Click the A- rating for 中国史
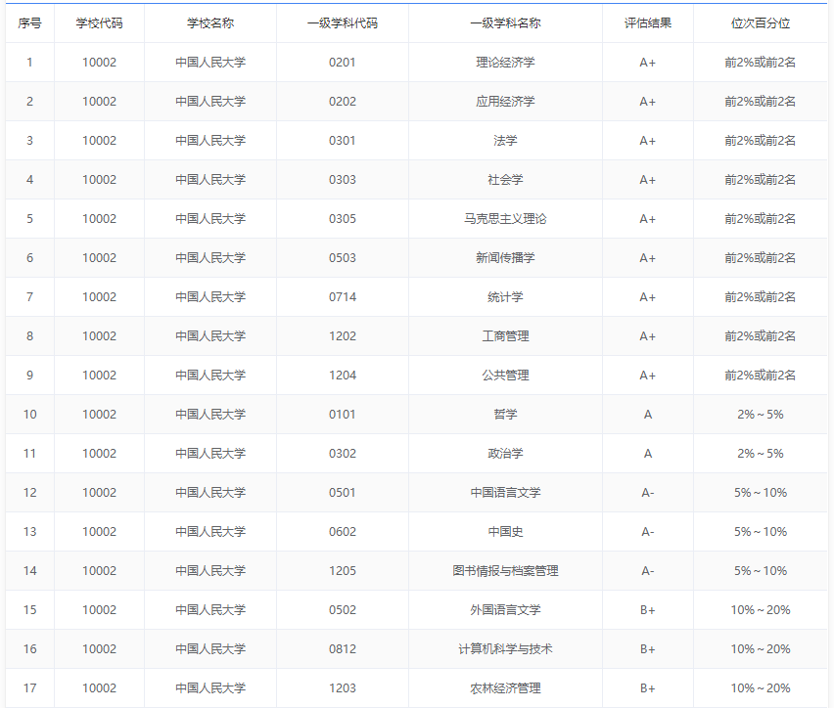This screenshot has height=708, width=834. 648,532
